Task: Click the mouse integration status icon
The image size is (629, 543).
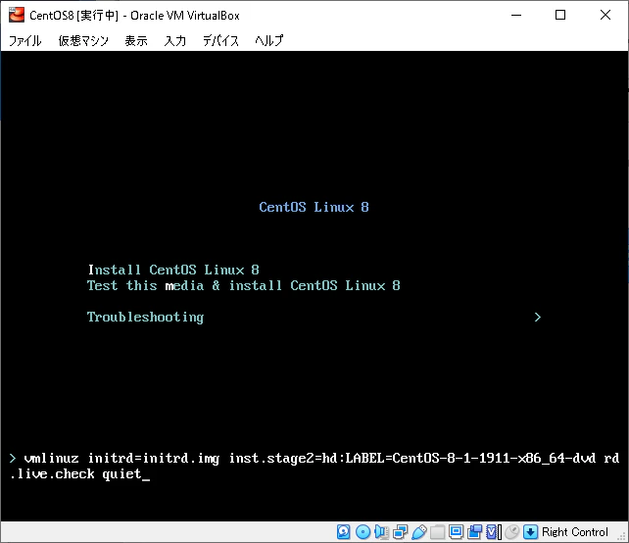Action: [511, 532]
